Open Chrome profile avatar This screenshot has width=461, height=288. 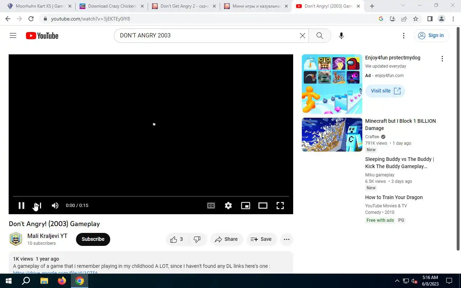pyautogui.click(x=442, y=19)
